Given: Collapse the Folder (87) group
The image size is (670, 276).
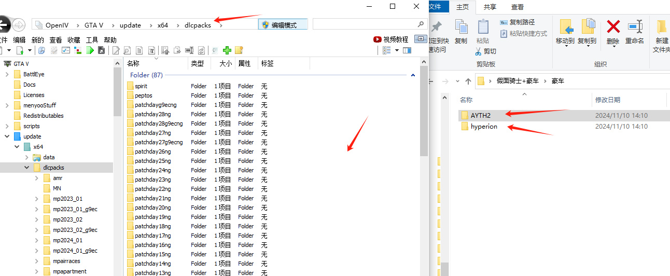Looking at the screenshot, I should (x=413, y=75).
